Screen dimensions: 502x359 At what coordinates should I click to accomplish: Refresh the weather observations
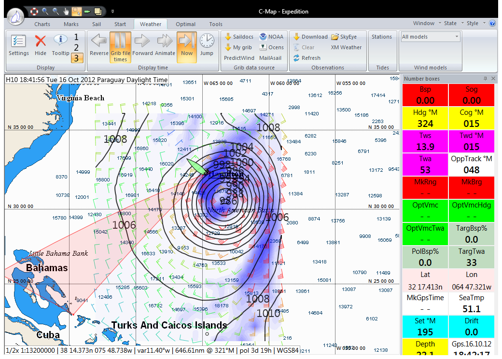pyautogui.click(x=307, y=58)
